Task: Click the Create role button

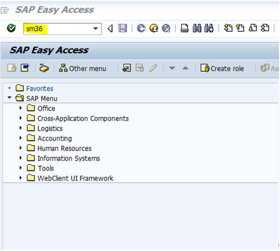Action: [222, 68]
